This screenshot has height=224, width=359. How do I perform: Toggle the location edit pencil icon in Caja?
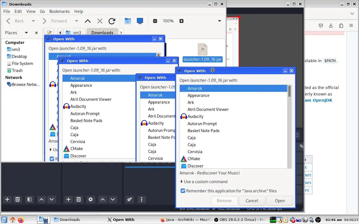point(49,33)
